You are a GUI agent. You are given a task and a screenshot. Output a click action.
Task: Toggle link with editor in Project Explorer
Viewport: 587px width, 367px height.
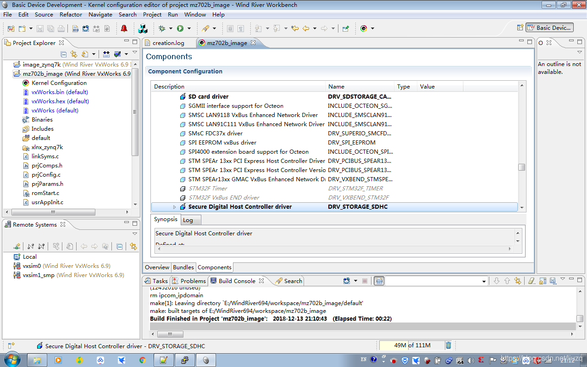pos(74,54)
